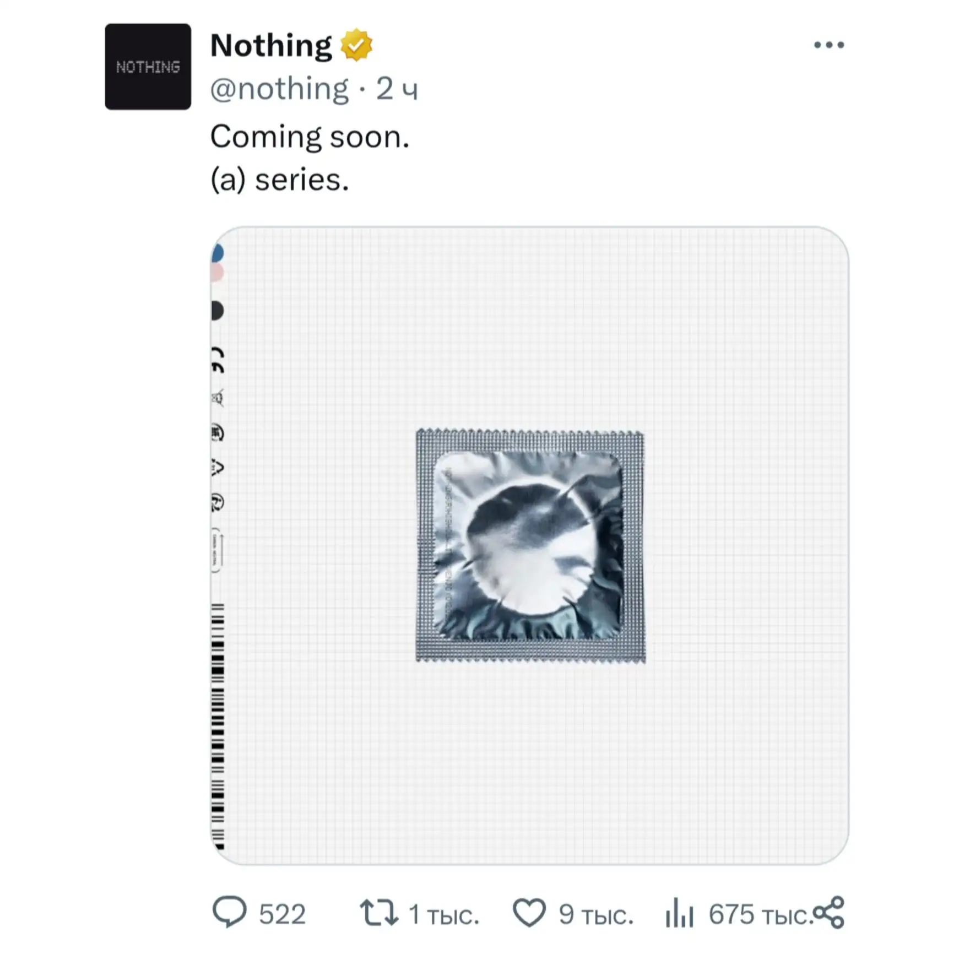Like the post with the heart icon

[529, 913]
